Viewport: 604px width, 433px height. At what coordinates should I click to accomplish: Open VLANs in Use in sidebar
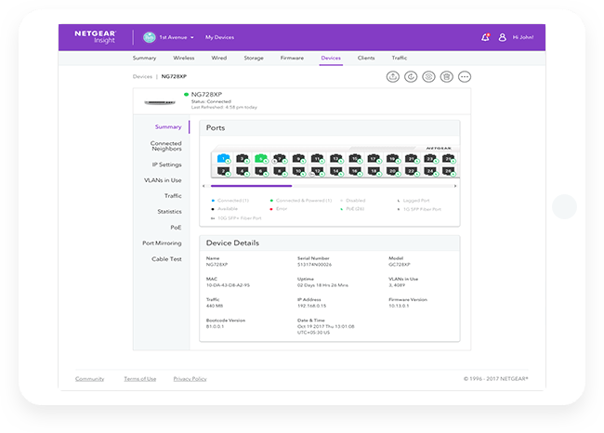point(163,180)
